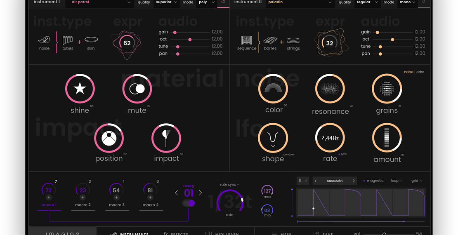458x235 pixels.
Task: Mute instrument I with the speaker icon
Action: coord(223,2)
